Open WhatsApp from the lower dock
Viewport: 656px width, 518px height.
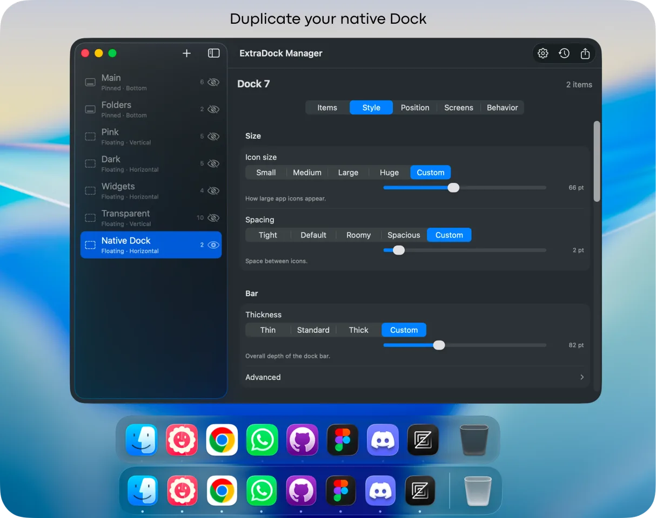262,490
